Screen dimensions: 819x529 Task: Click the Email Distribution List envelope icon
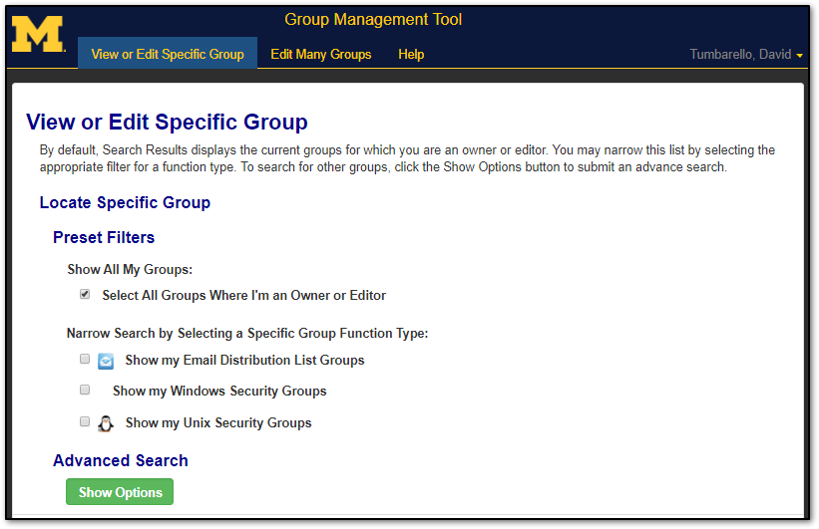tap(106, 362)
